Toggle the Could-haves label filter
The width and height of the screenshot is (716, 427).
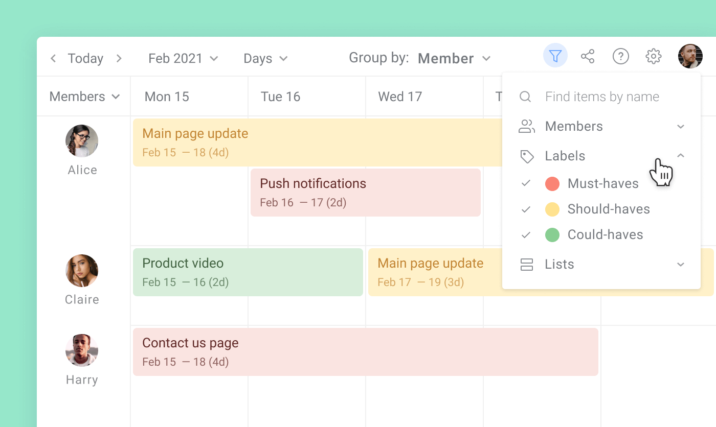pyautogui.click(x=526, y=235)
